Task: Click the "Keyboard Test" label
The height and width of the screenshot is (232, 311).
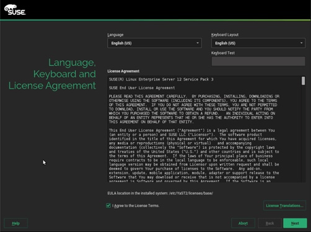Action: pos(223,53)
